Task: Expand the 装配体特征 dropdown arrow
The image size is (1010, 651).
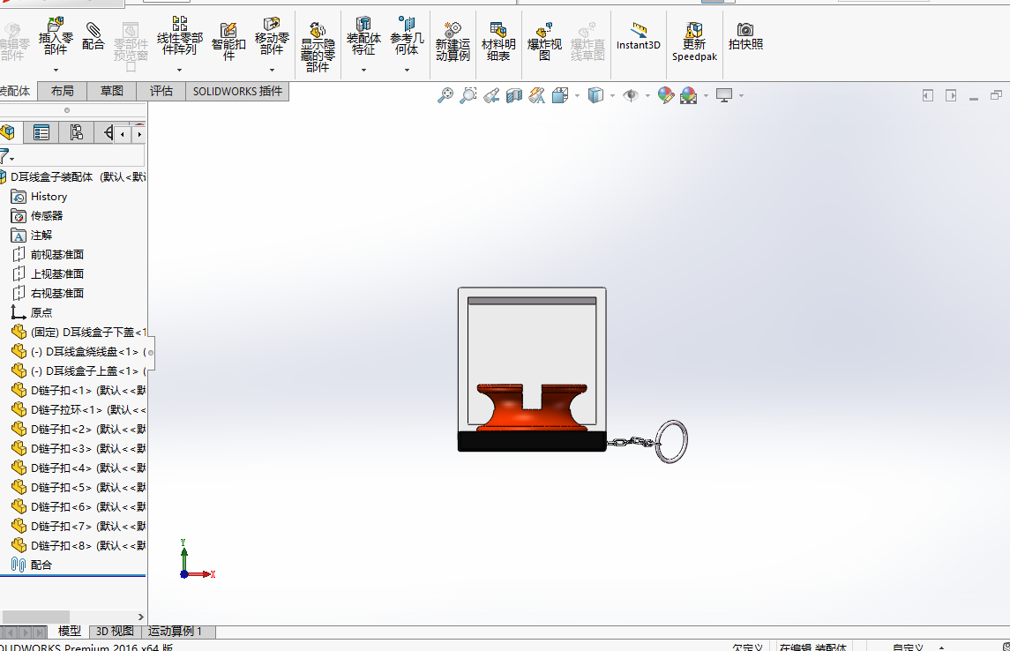Action: pyautogui.click(x=363, y=70)
